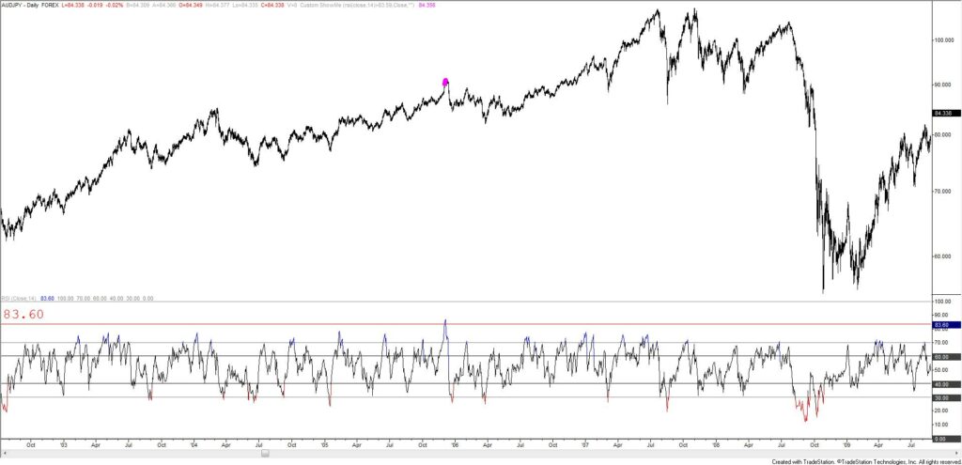
Task: Click the 100.000 price axis label
Action: point(944,39)
